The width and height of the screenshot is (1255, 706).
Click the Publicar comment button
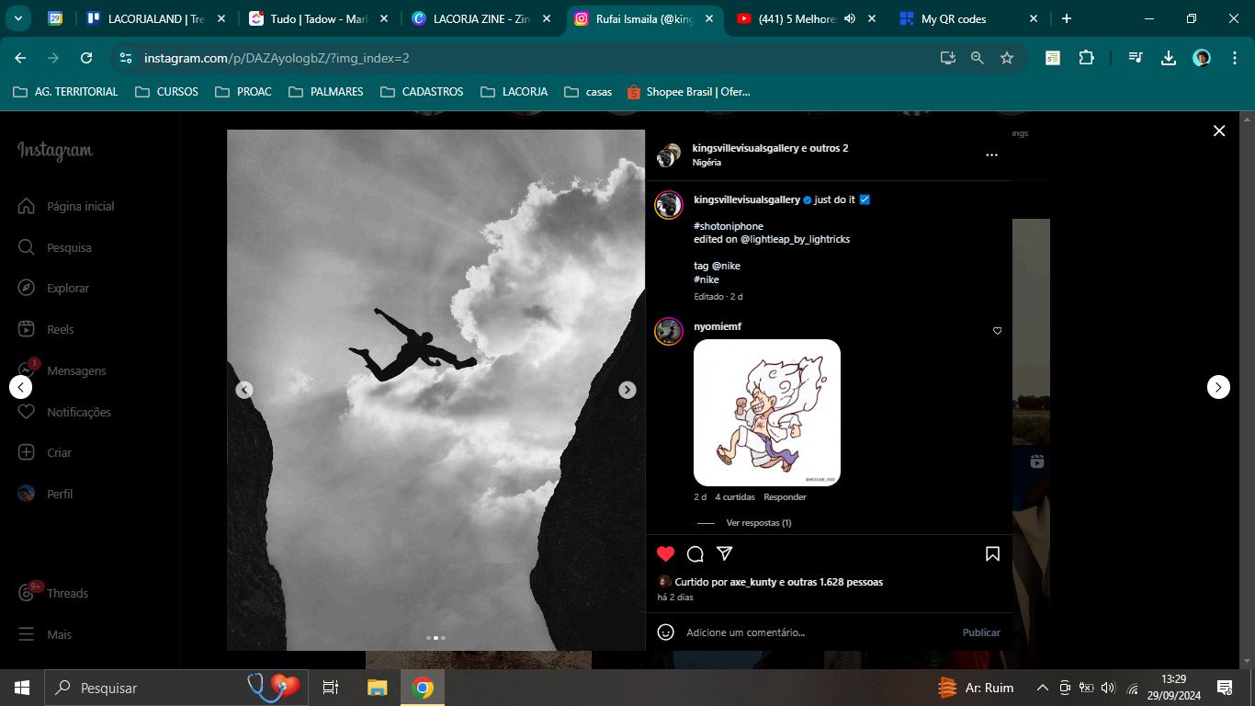981,632
